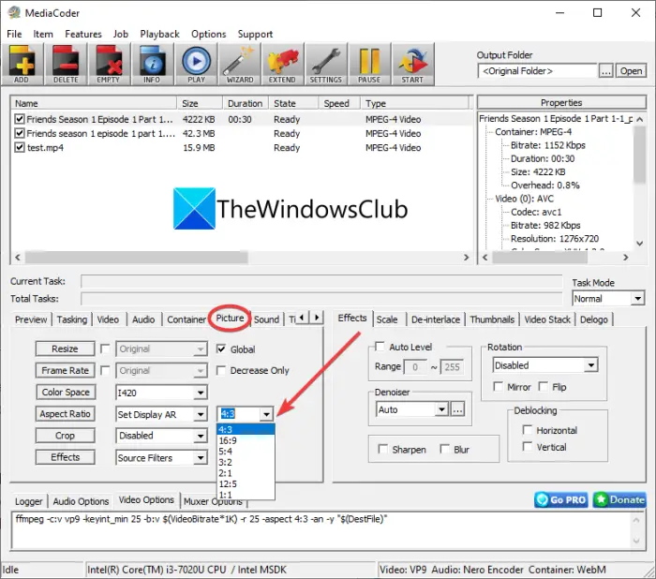Open the INFO toolbar icon
The image size is (656, 579).
152,65
